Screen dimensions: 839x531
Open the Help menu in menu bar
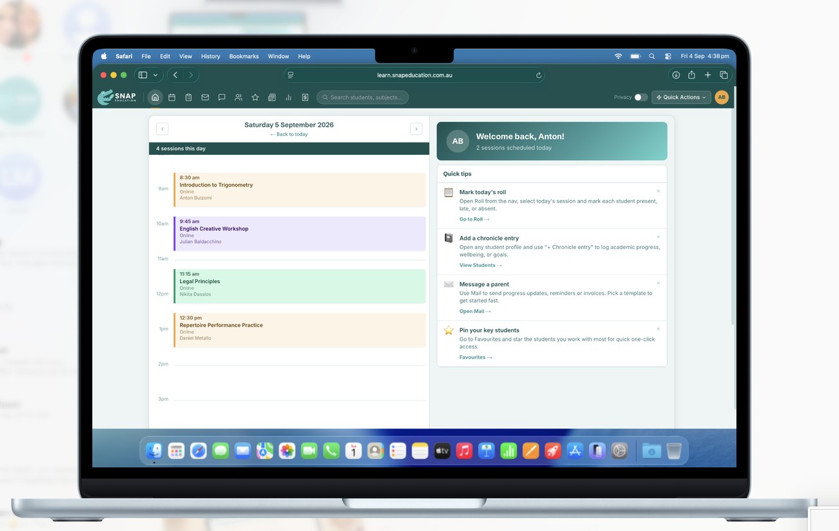coord(304,56)
